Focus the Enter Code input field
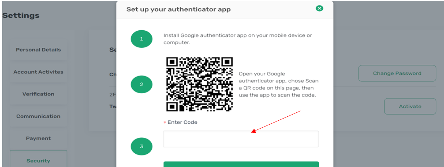 [241, 139]
